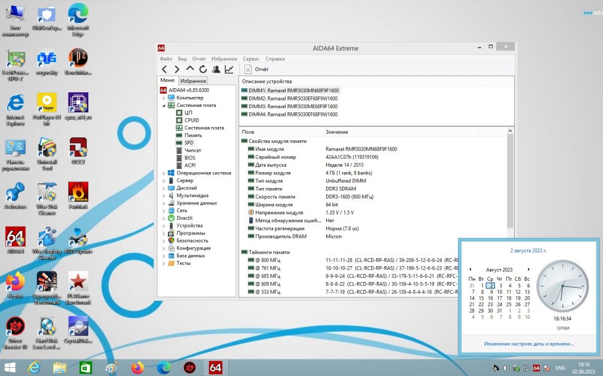This screenshot has width=603, height=376.
Task: Click the Программы tree icon
Action: (171, 233)
